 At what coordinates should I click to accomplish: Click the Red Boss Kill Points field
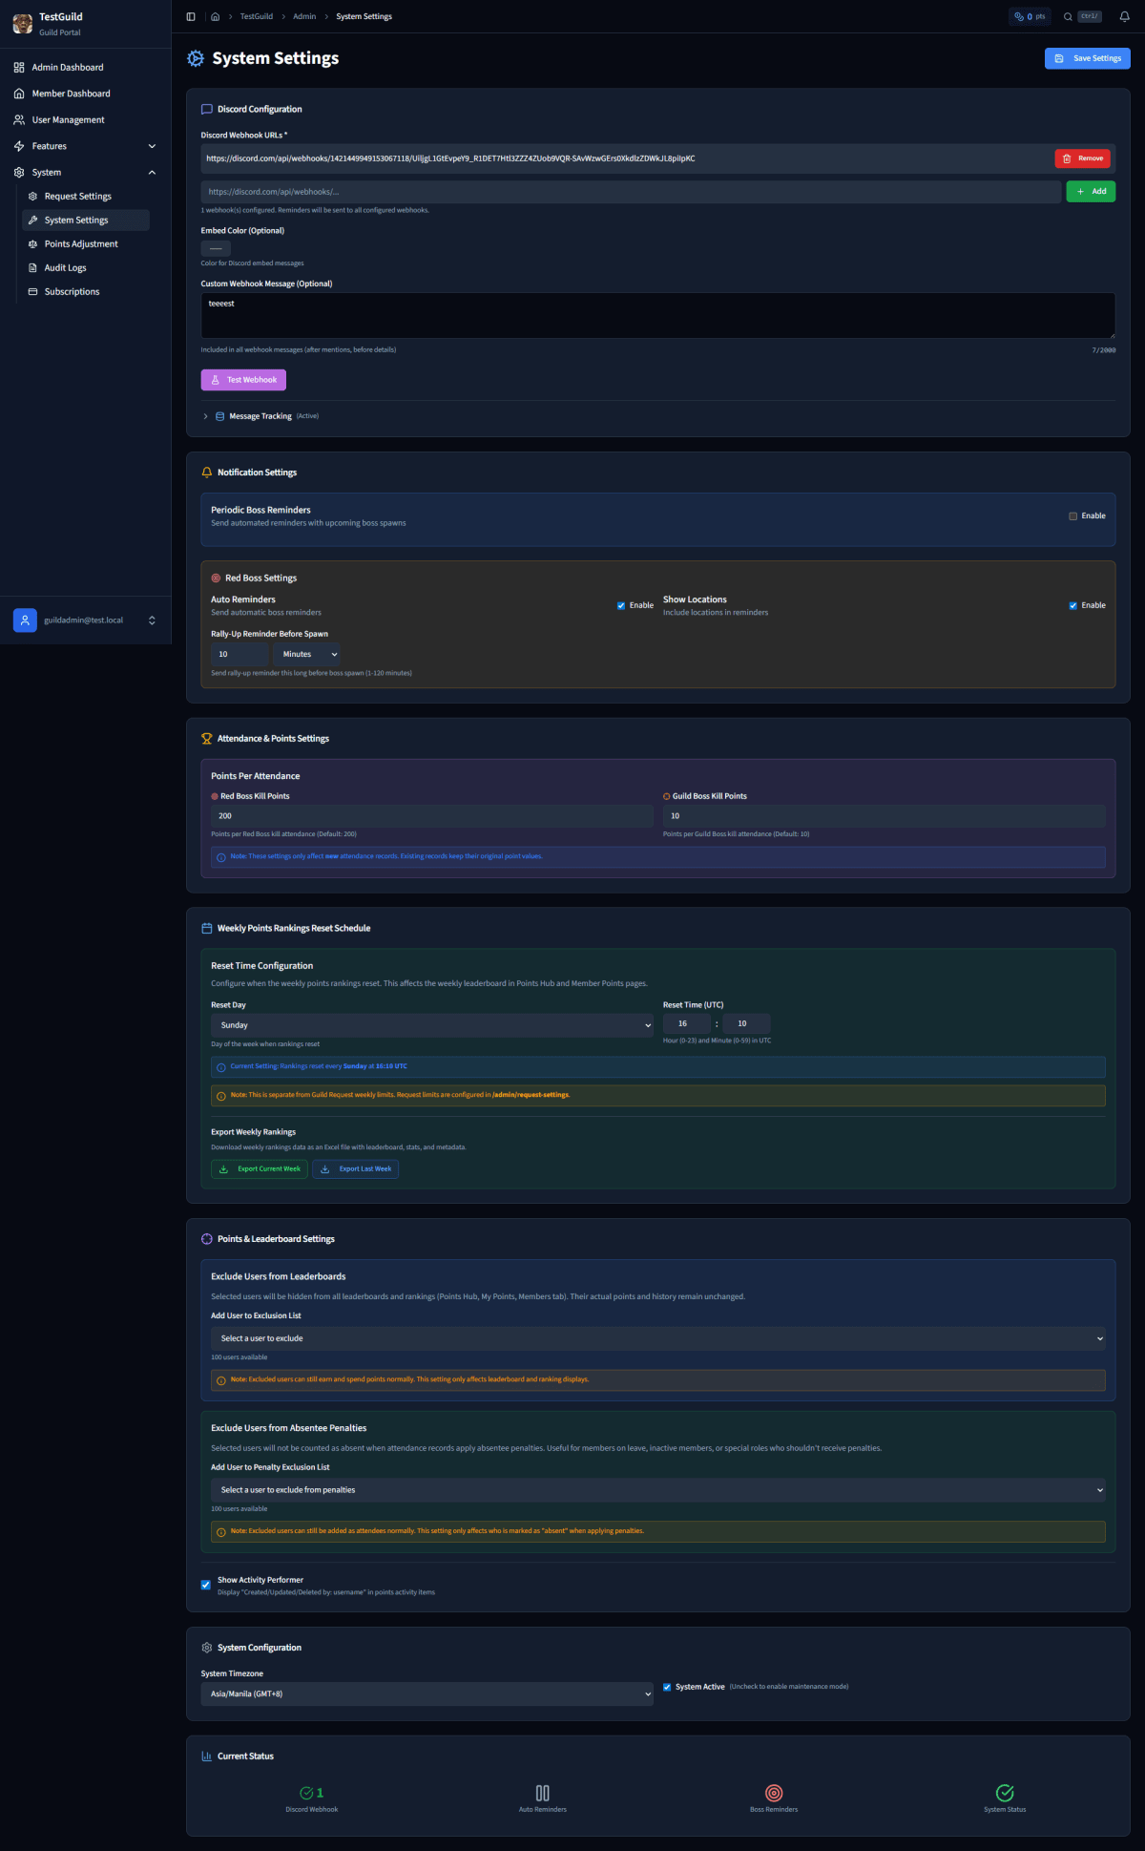click(x=432, y=816)
